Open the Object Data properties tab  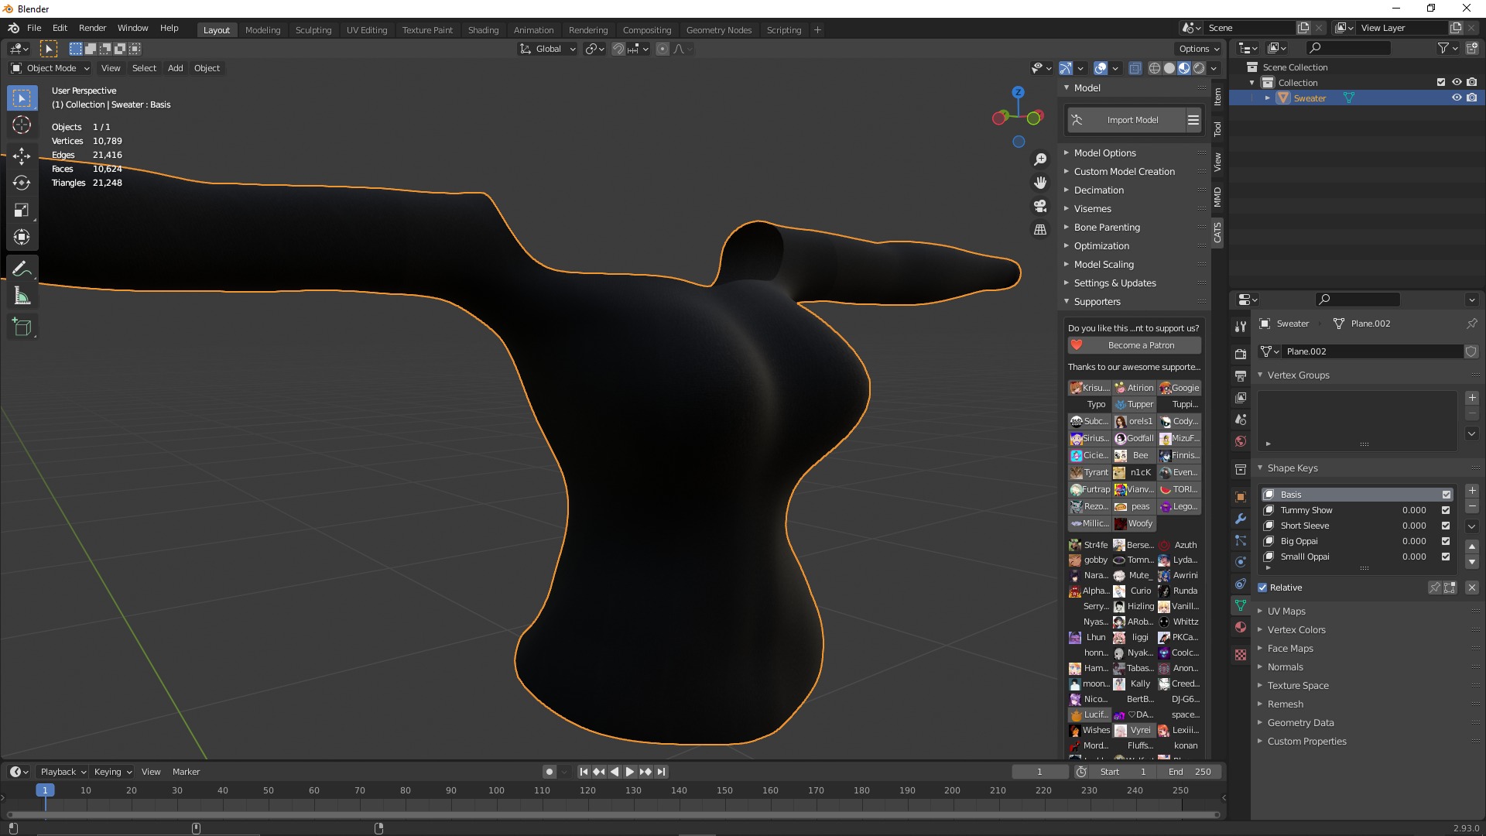tap(1241, 605)
